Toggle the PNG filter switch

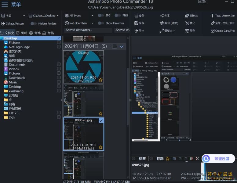coord(118,15)
